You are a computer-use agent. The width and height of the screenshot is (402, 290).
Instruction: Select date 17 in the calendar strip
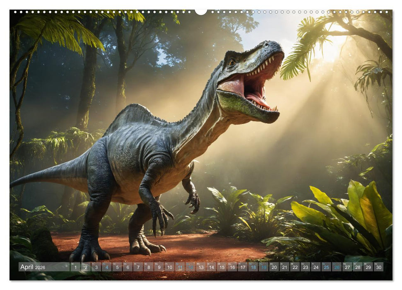(x=243, y=267)
